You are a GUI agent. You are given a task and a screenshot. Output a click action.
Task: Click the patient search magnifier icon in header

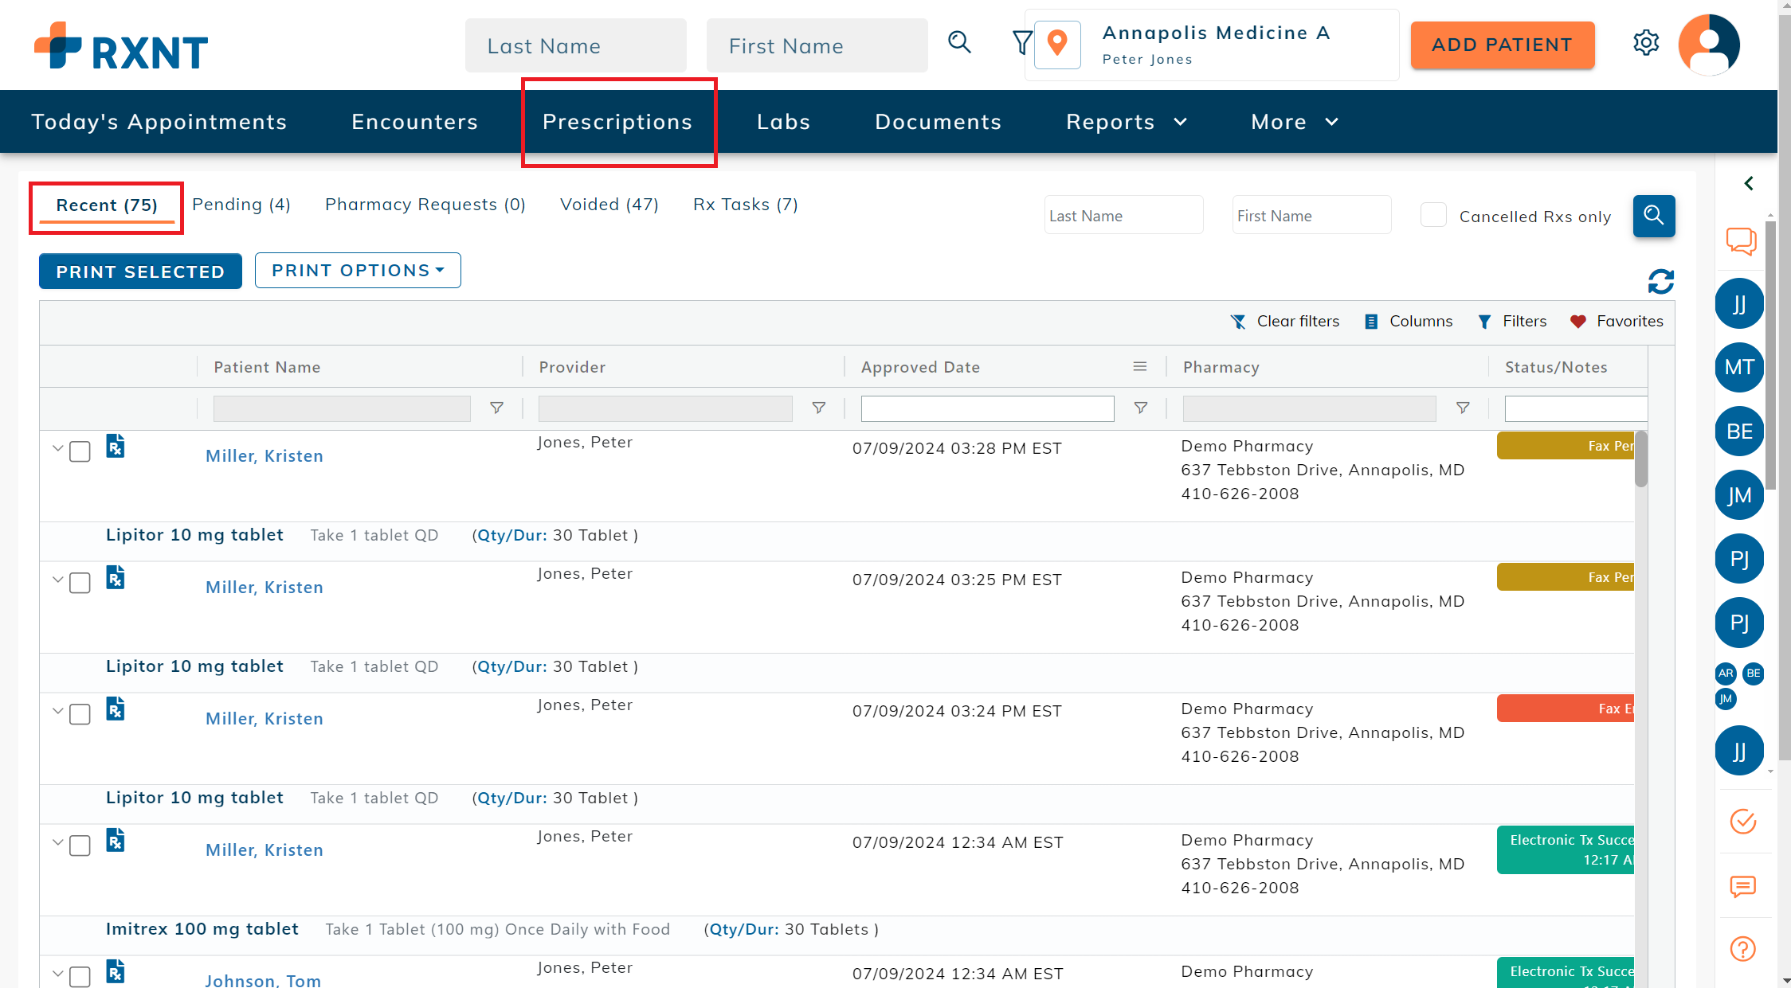point(960,43)
